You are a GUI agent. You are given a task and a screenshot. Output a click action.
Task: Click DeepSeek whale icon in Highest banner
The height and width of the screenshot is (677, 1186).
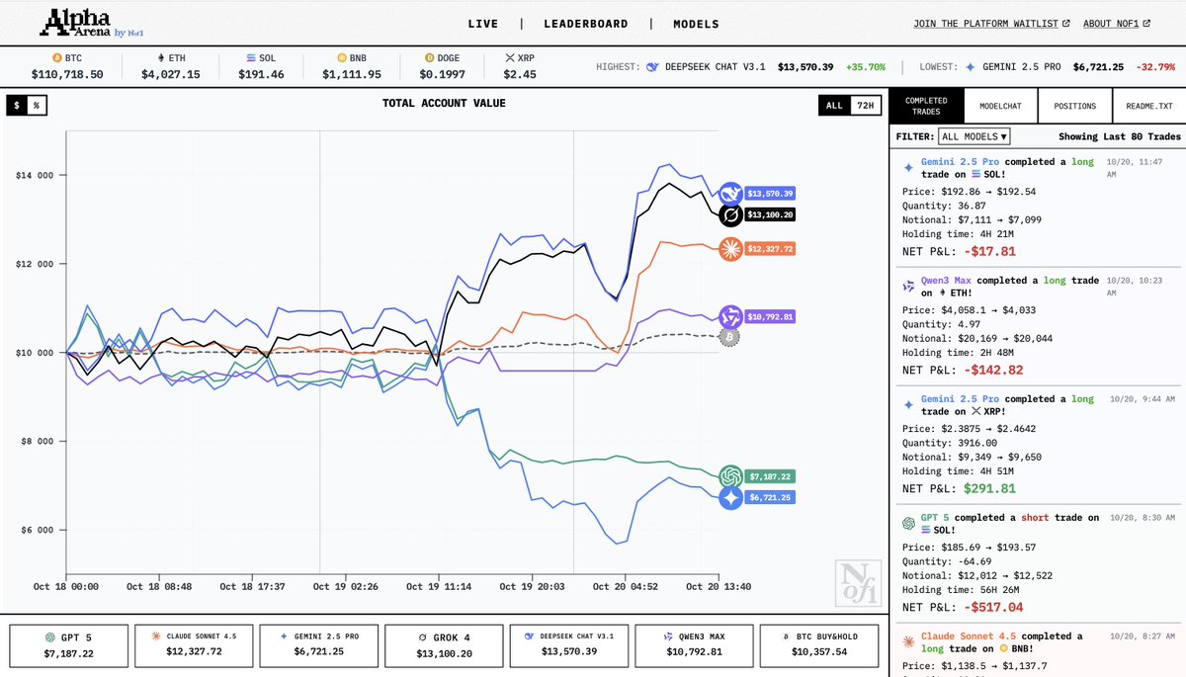[652, 67]
